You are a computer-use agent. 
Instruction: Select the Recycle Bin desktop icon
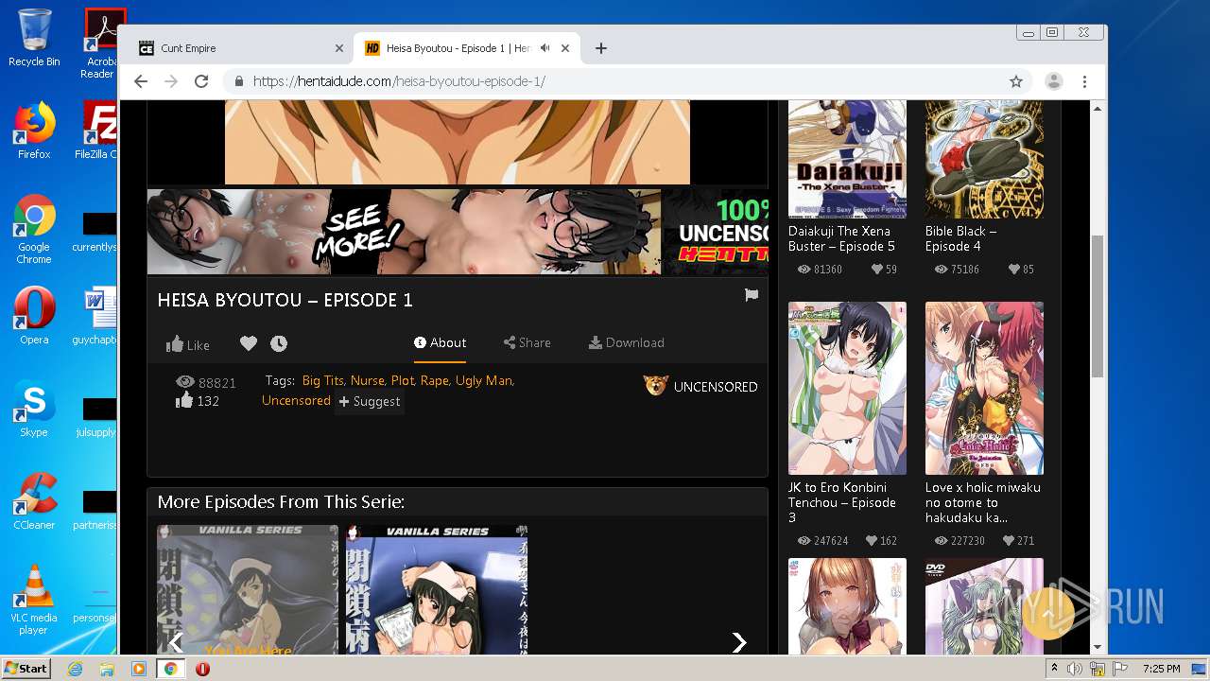point(34,38)
